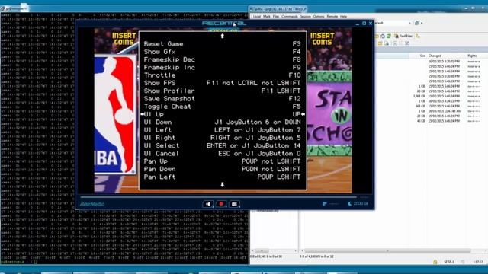Go to home directory in WinSCP
The image size is (488, 274).
click(x=383, y=36)
